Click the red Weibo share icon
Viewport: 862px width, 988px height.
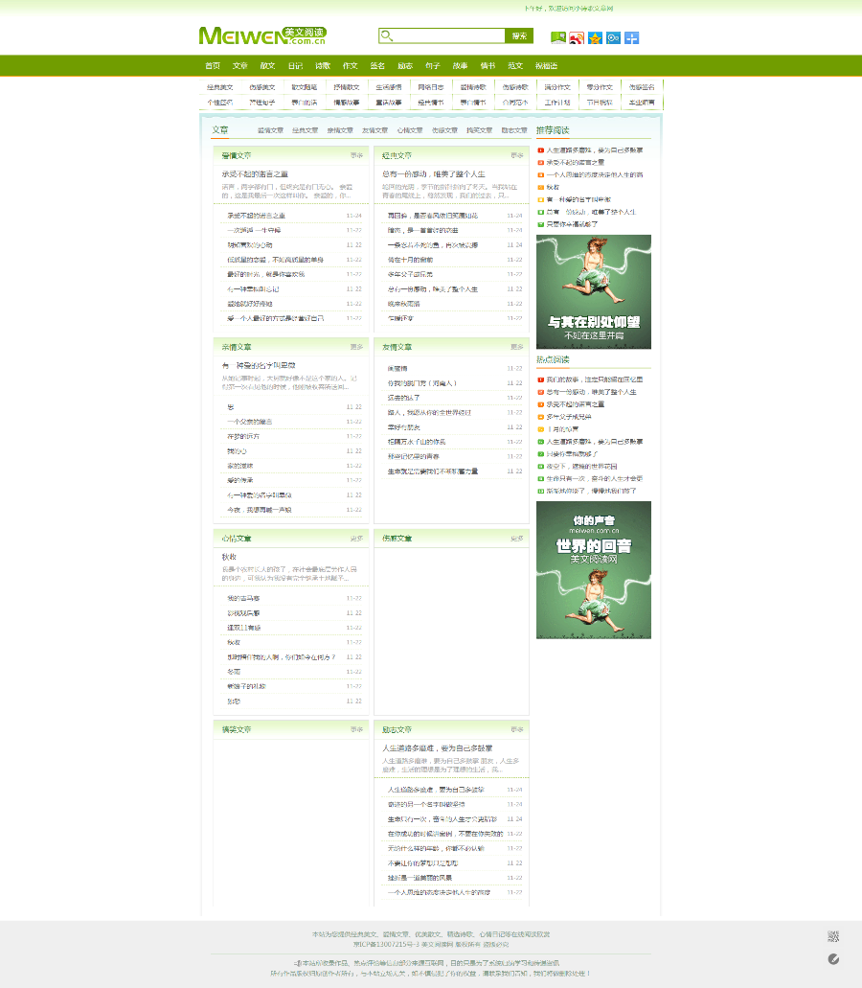pos(577,37)
